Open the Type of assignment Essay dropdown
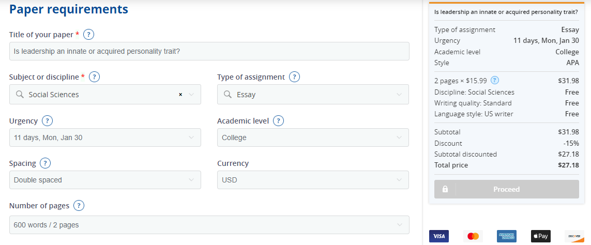 tap(313, 94)
